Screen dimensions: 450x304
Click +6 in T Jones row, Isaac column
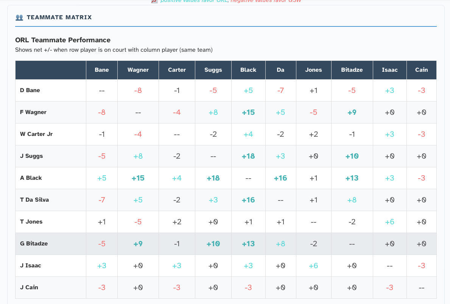click(390, 222)
